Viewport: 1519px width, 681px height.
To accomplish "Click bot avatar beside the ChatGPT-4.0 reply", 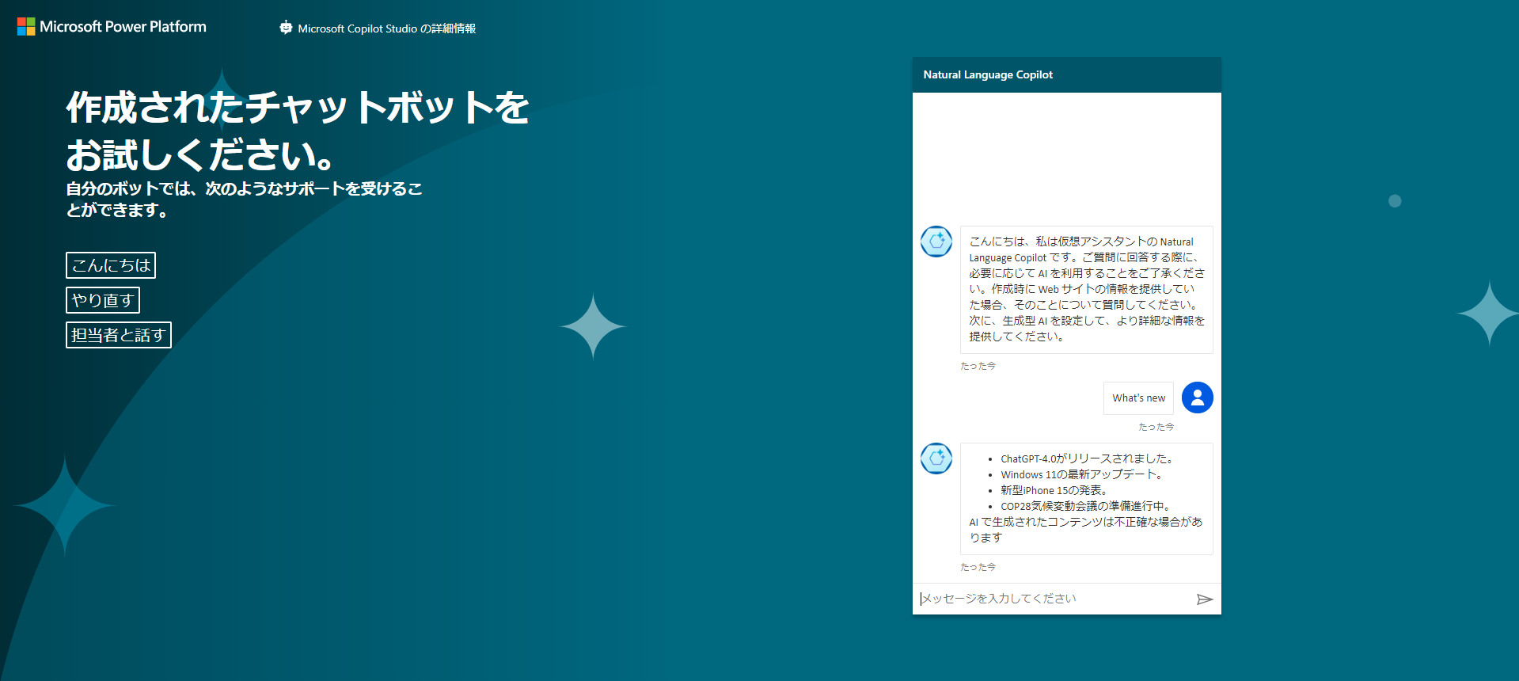I will [x=936, y=458].
